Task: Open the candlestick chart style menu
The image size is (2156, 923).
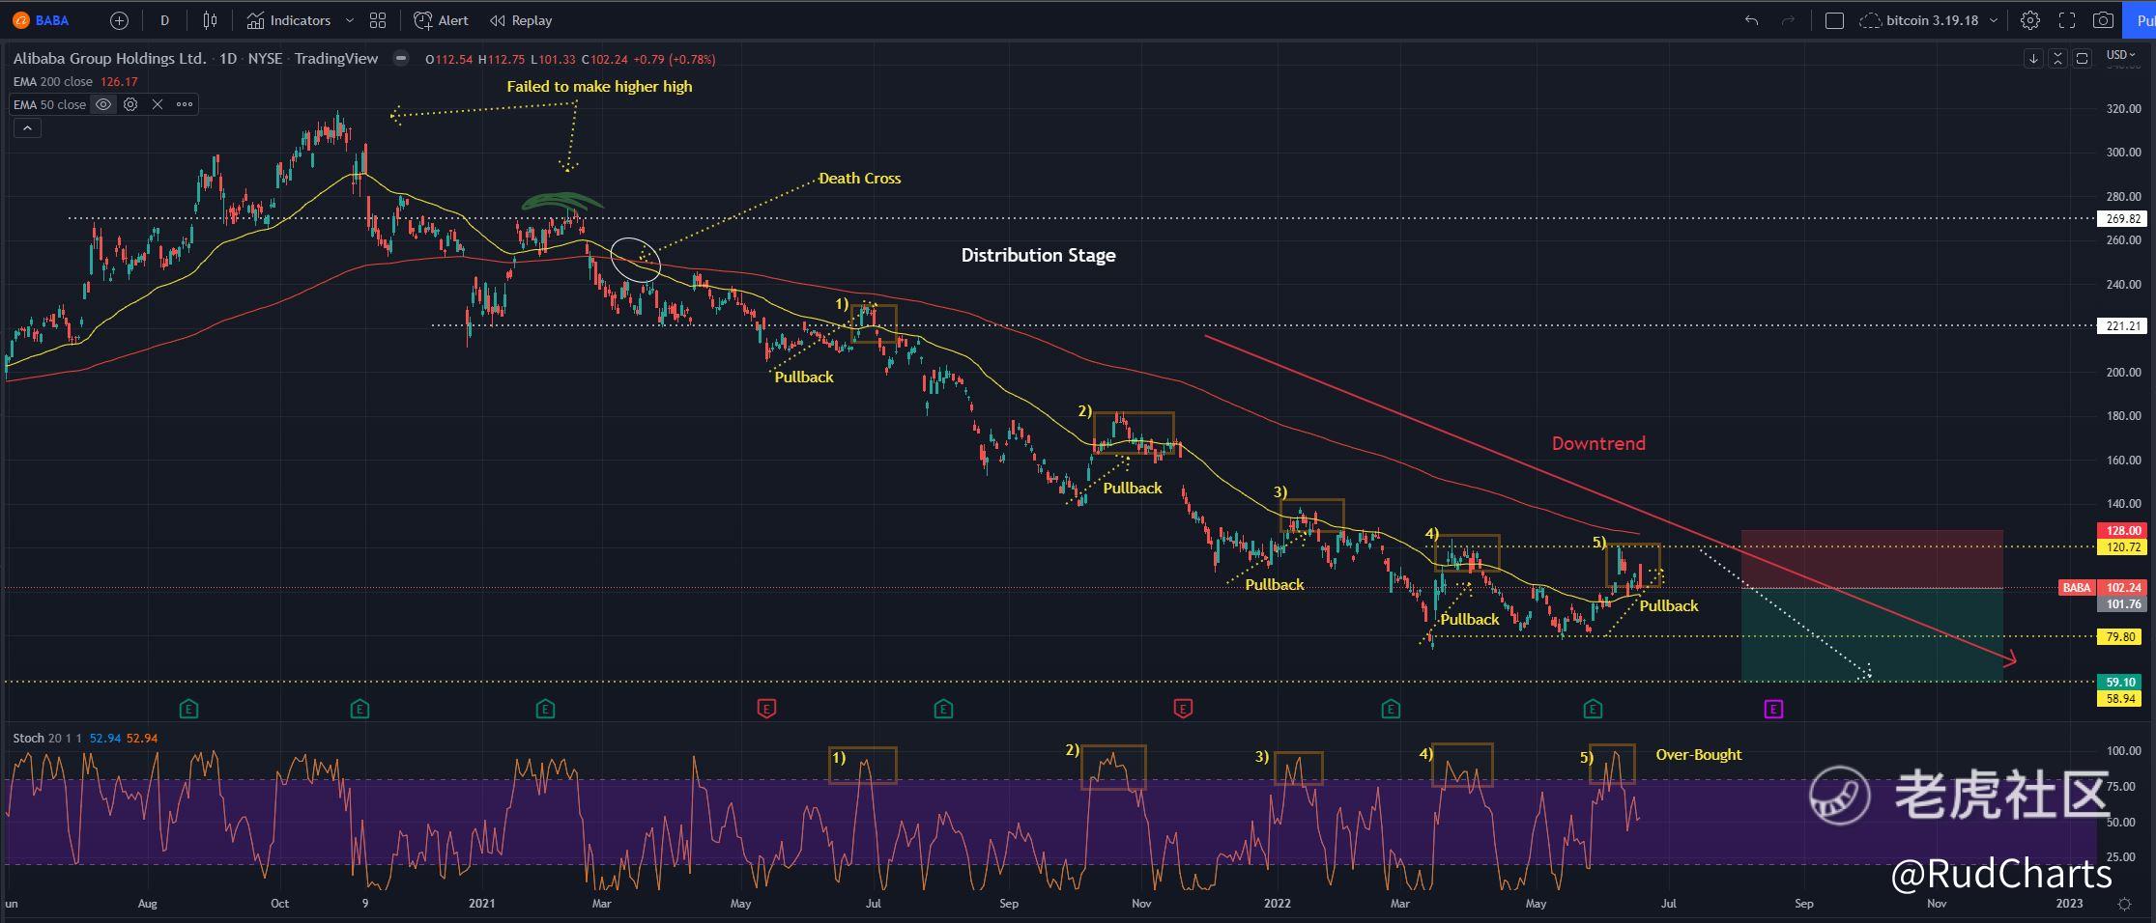Action: (210, 20)
